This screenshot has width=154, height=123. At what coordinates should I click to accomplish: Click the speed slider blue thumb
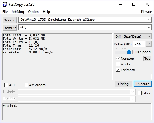pyautogui.click(x=129, y=52)
